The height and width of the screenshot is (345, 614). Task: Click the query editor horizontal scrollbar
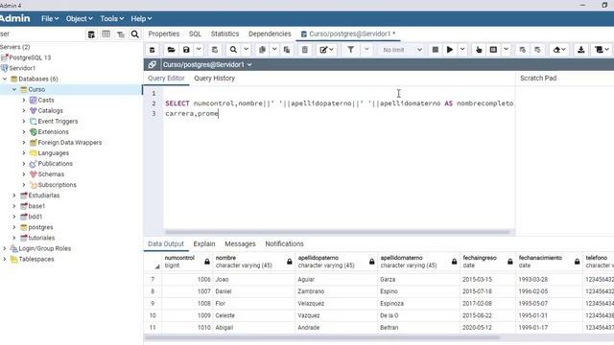[x=338, y=232]
